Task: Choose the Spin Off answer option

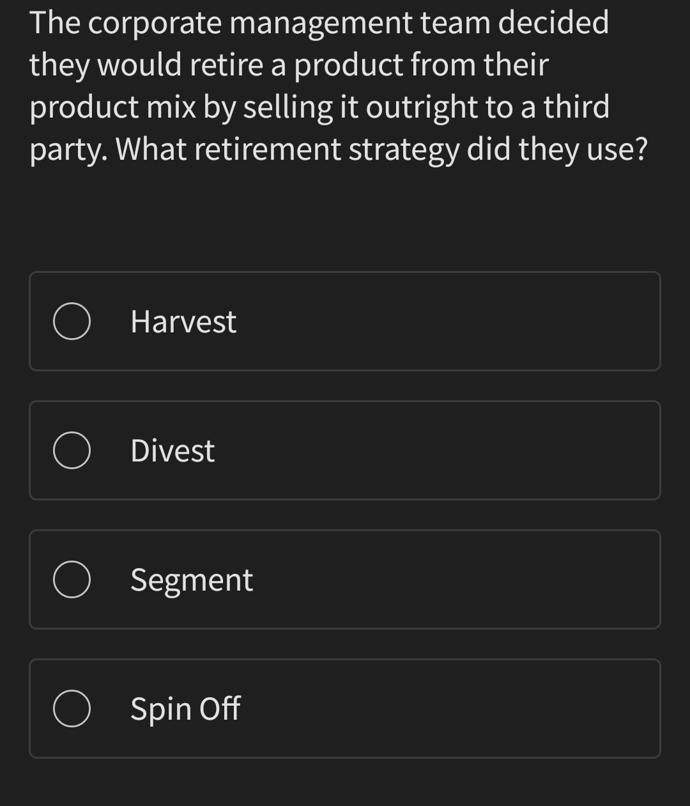Action: 345,708
